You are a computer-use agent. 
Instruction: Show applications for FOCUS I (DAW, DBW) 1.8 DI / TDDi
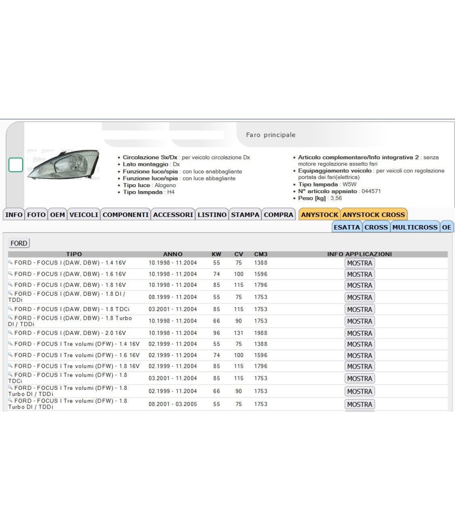[x=359, y=297]
